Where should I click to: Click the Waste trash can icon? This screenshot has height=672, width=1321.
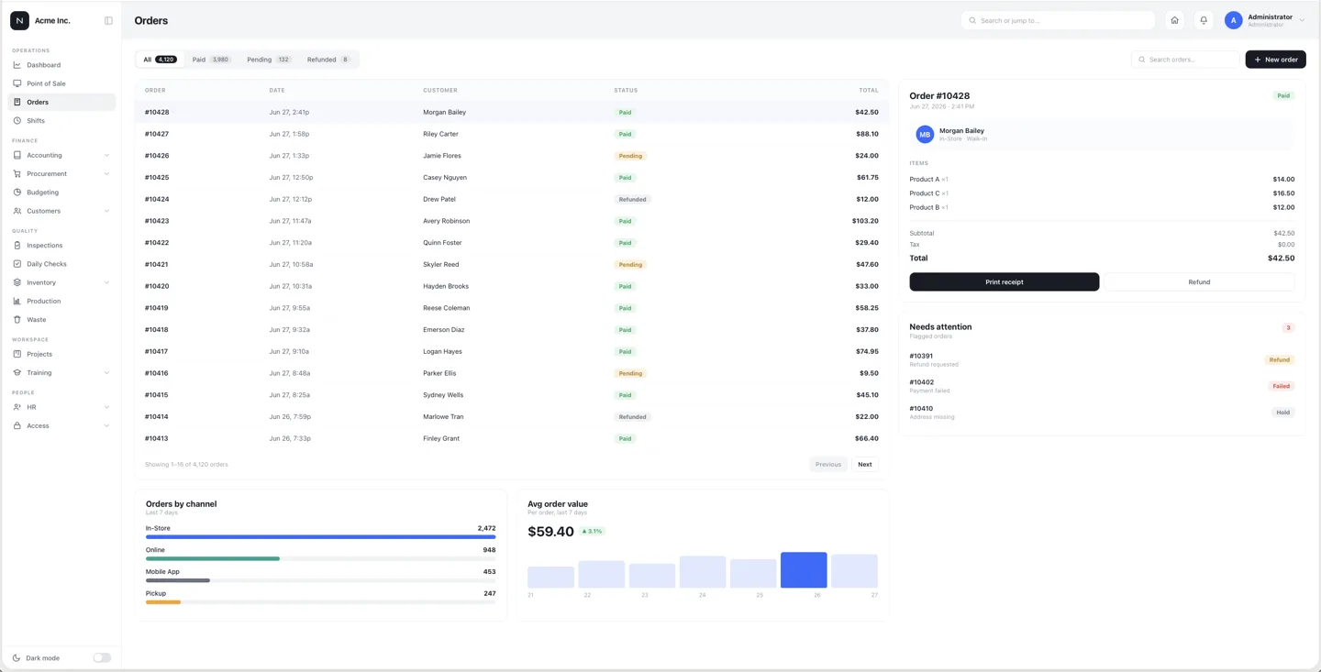(x=17, y=320)
